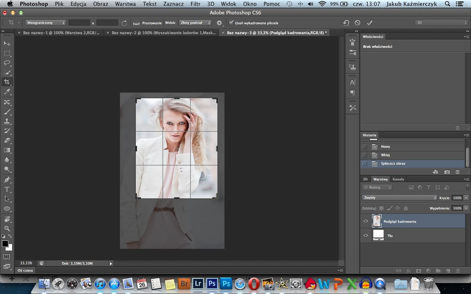Select the Pen tool
This screenshot has height=294, width=471.
7,180
